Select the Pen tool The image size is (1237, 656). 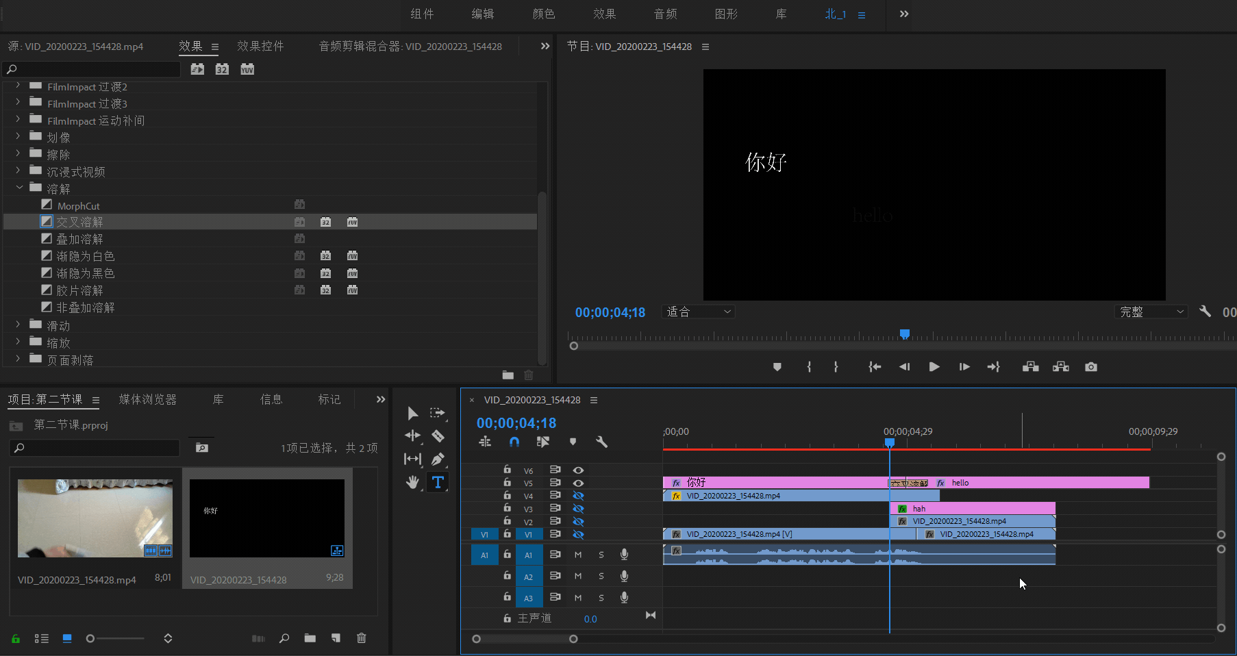(x=438, y=459)
